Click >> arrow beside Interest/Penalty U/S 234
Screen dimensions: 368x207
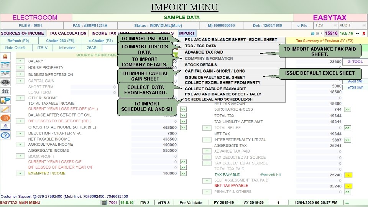point(348,140)
